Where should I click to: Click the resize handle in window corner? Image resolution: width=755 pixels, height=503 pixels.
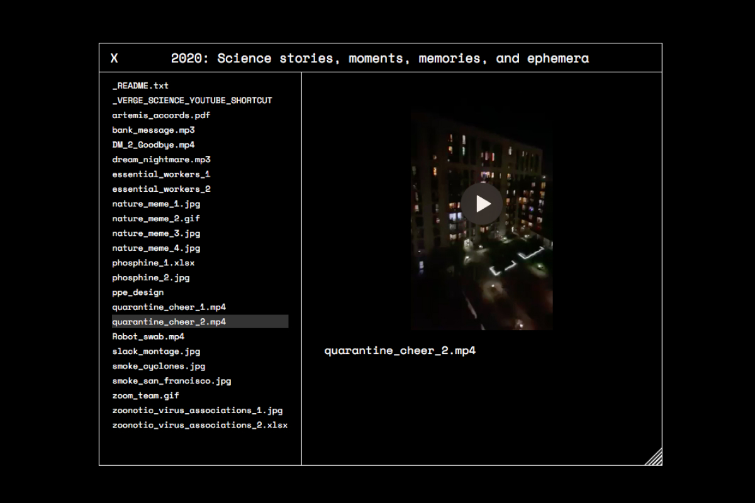tap(654, 457)
